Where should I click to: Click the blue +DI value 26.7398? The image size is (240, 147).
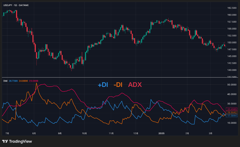13,81
